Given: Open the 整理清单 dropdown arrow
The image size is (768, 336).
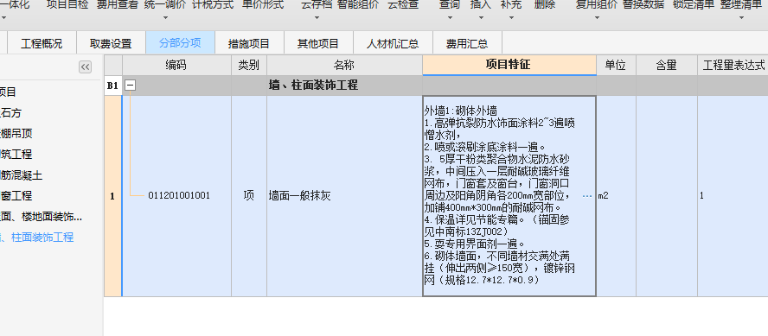Looking at the screenshot, I should 741,18.
